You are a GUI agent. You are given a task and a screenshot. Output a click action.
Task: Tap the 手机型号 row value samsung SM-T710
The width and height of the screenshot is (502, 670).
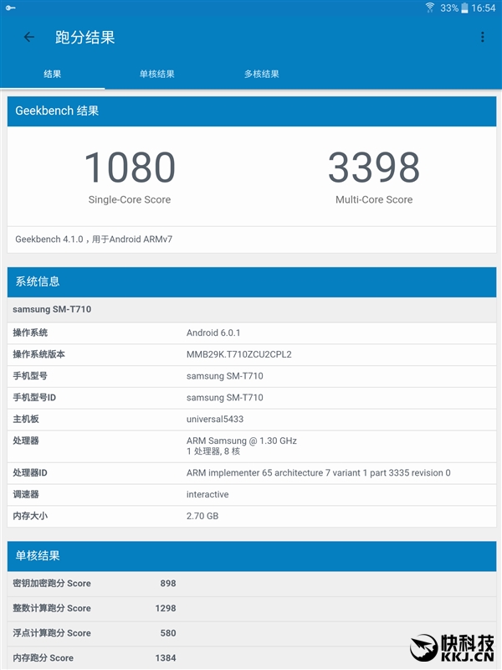point(225,376)
